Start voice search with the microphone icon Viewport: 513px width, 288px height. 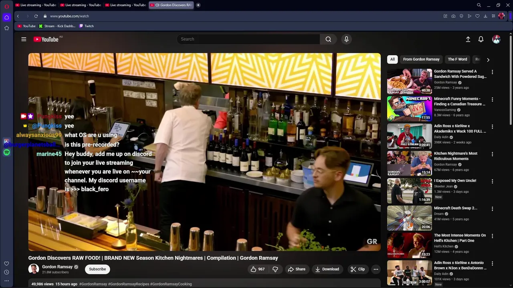point(346,39)
